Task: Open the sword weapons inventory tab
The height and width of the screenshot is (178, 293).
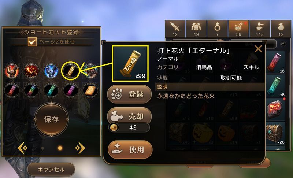Action: (x=175, y=29)
